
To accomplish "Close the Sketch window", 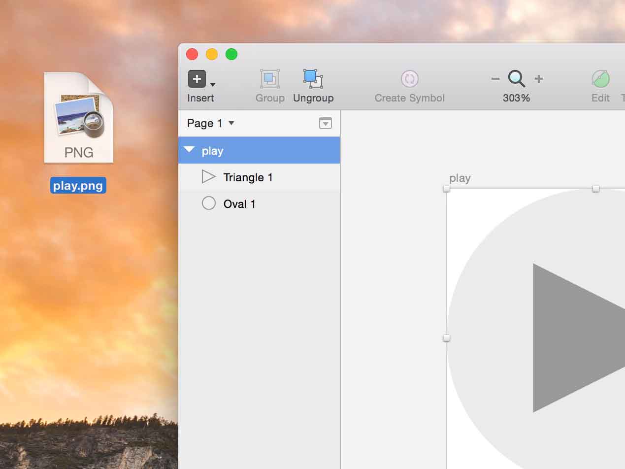I will [192, 54].
